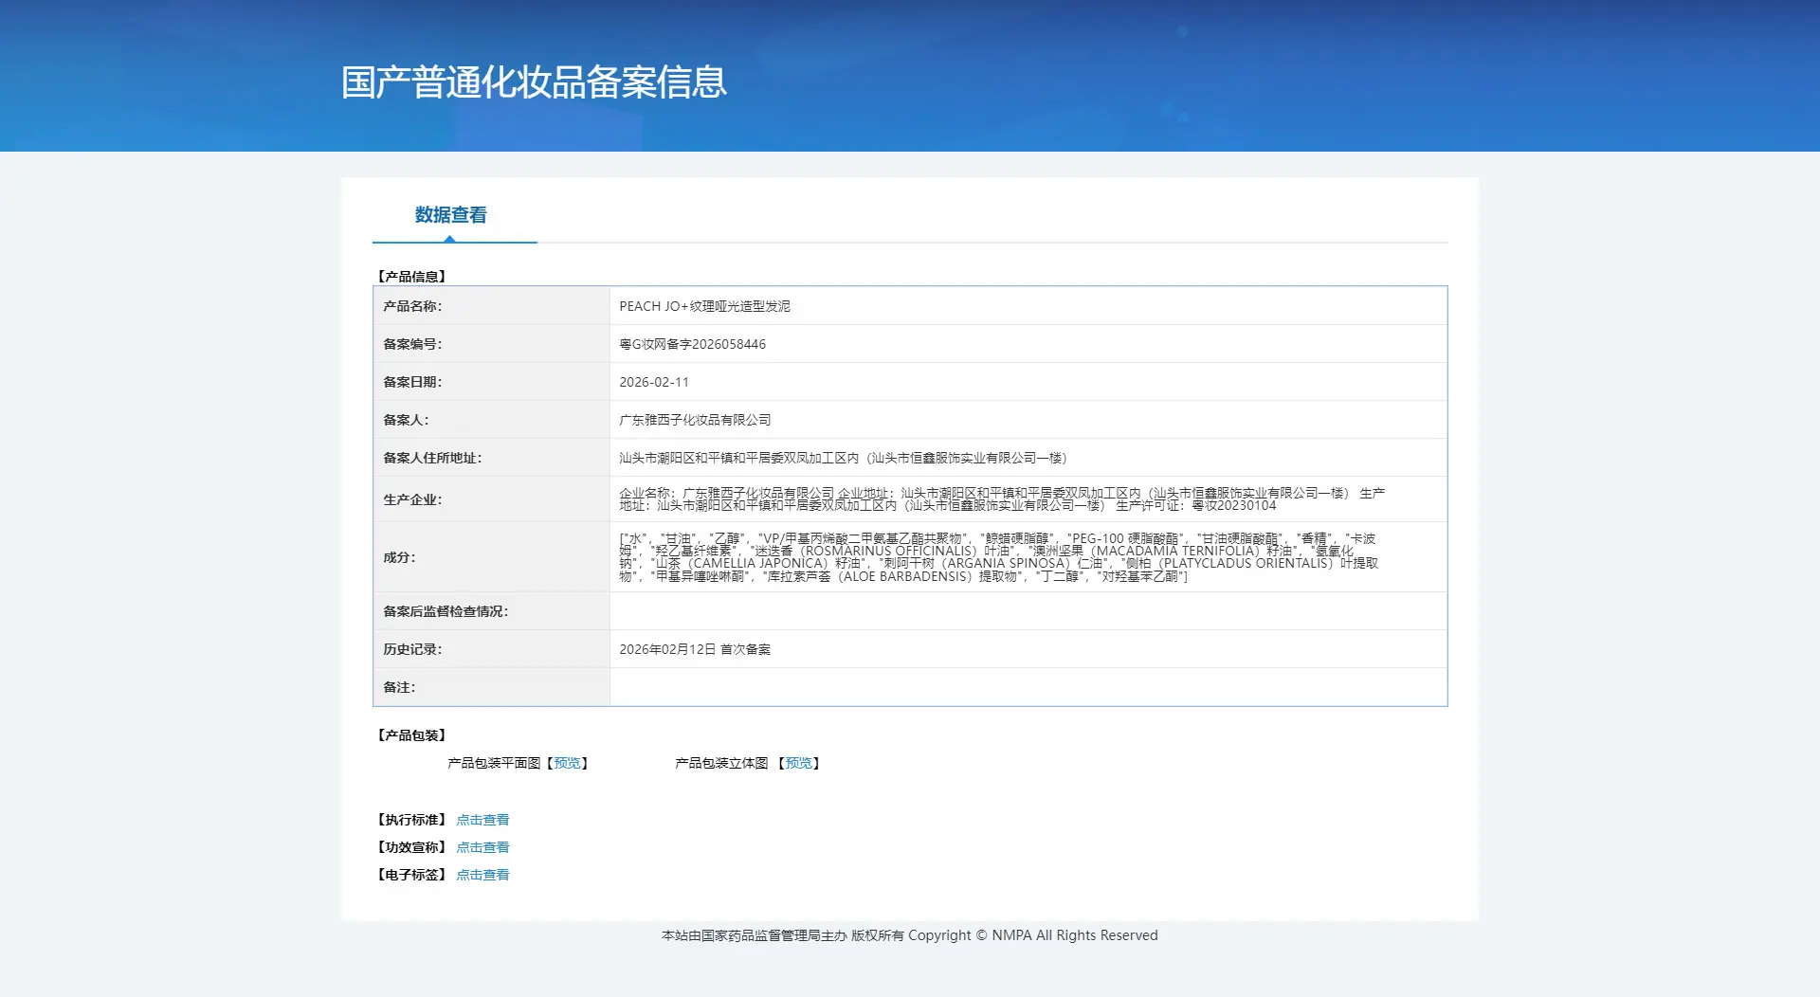The height and width of the screenshot is (997, 1820).
Task: Click the 成分 row label
Action: click(399, 557)
